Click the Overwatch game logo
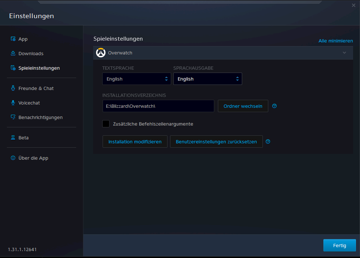The width and height of the screenshot is (360, 258). pyautogui.click(x=100, y=53)
